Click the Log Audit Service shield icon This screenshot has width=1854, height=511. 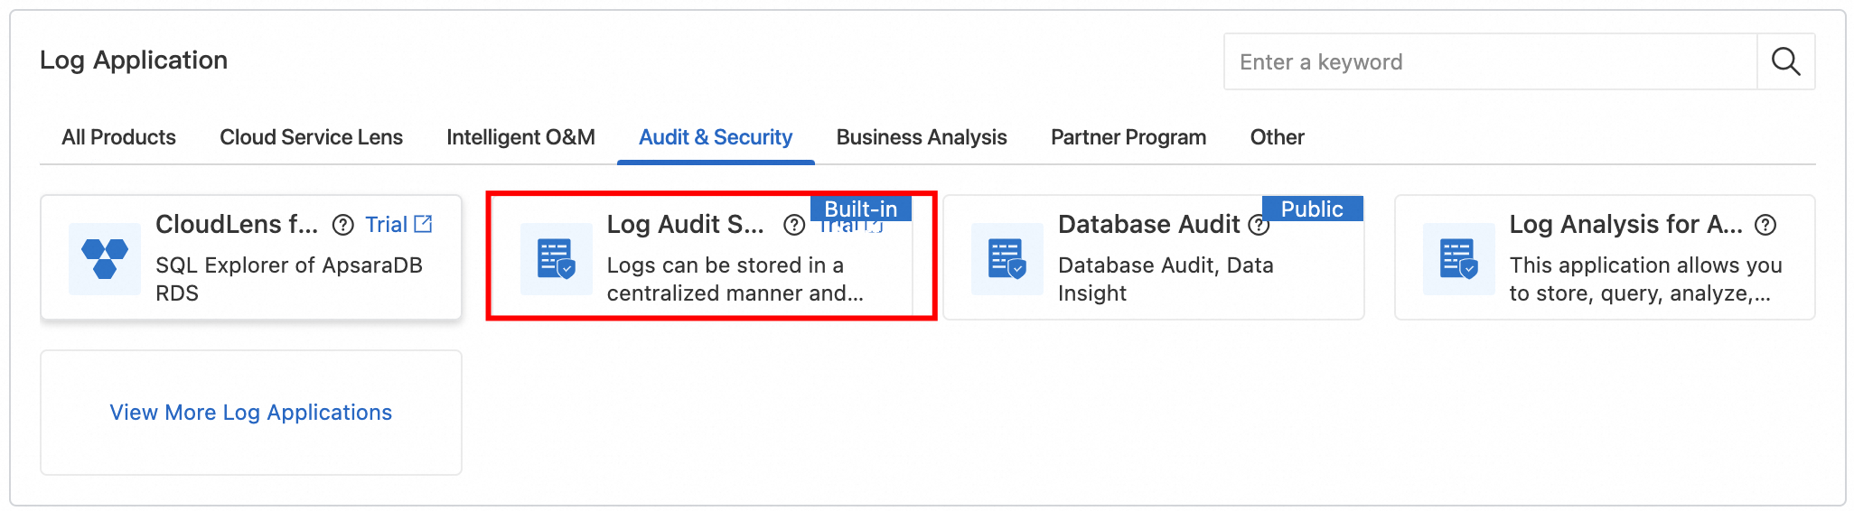pyautogui.click(x=557, y=259)
